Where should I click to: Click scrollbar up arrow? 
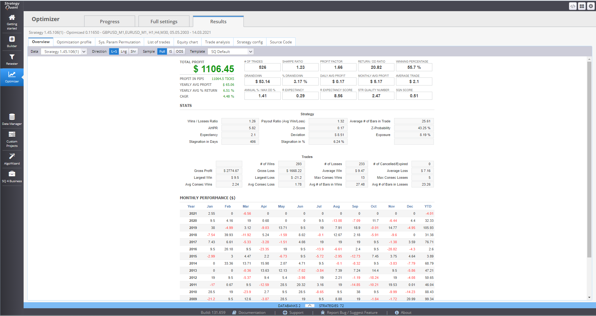[x=589, y=59]
